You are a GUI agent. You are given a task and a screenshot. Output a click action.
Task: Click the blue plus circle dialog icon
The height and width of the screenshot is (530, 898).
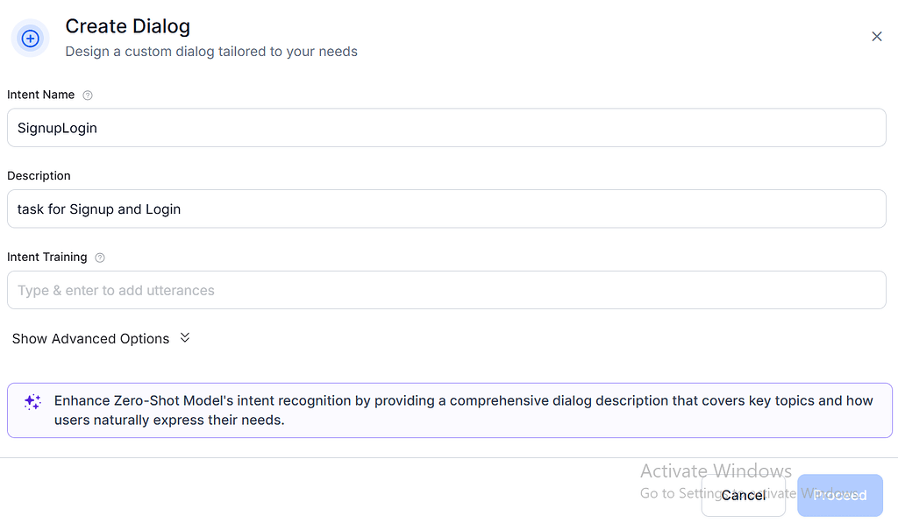point(30,39)
